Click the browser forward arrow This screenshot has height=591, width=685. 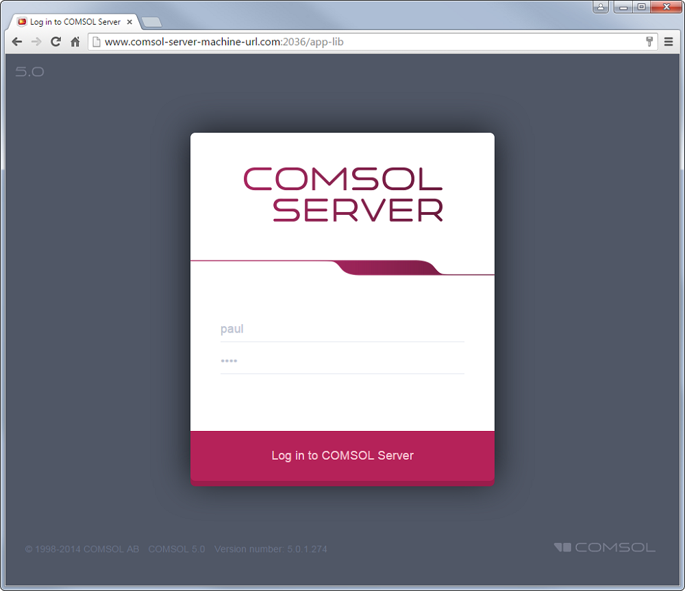[36, 42]
